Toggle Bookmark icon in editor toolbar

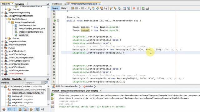coord(119,8)
